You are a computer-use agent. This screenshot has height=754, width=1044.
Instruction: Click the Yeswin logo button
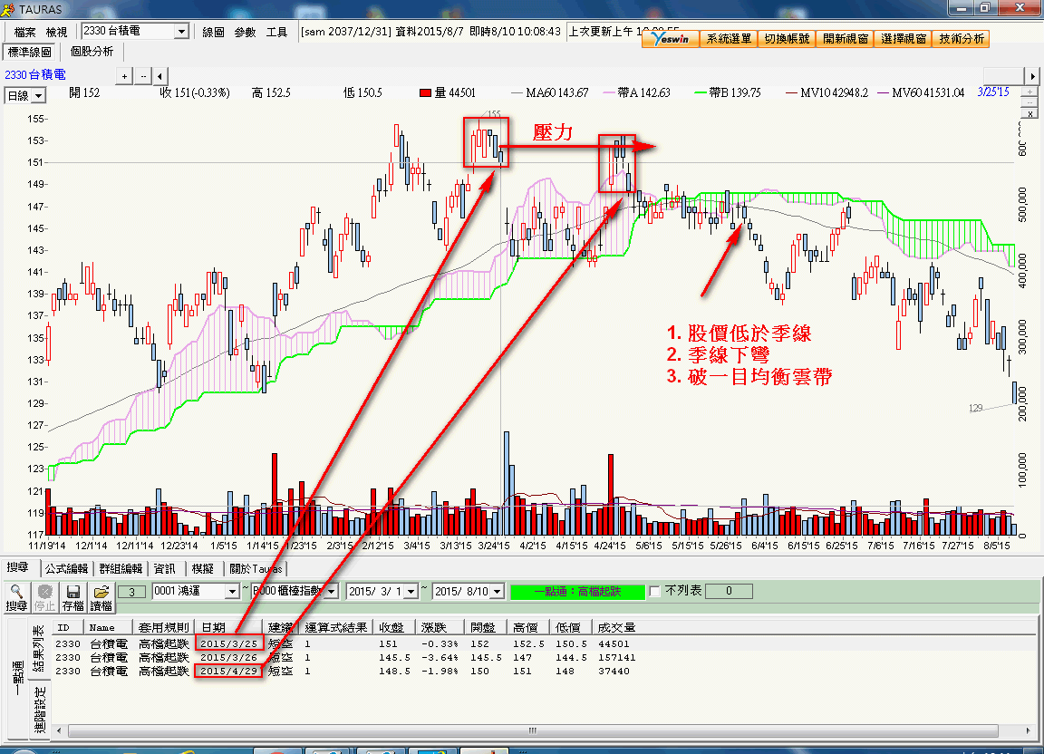pos(671,39)
